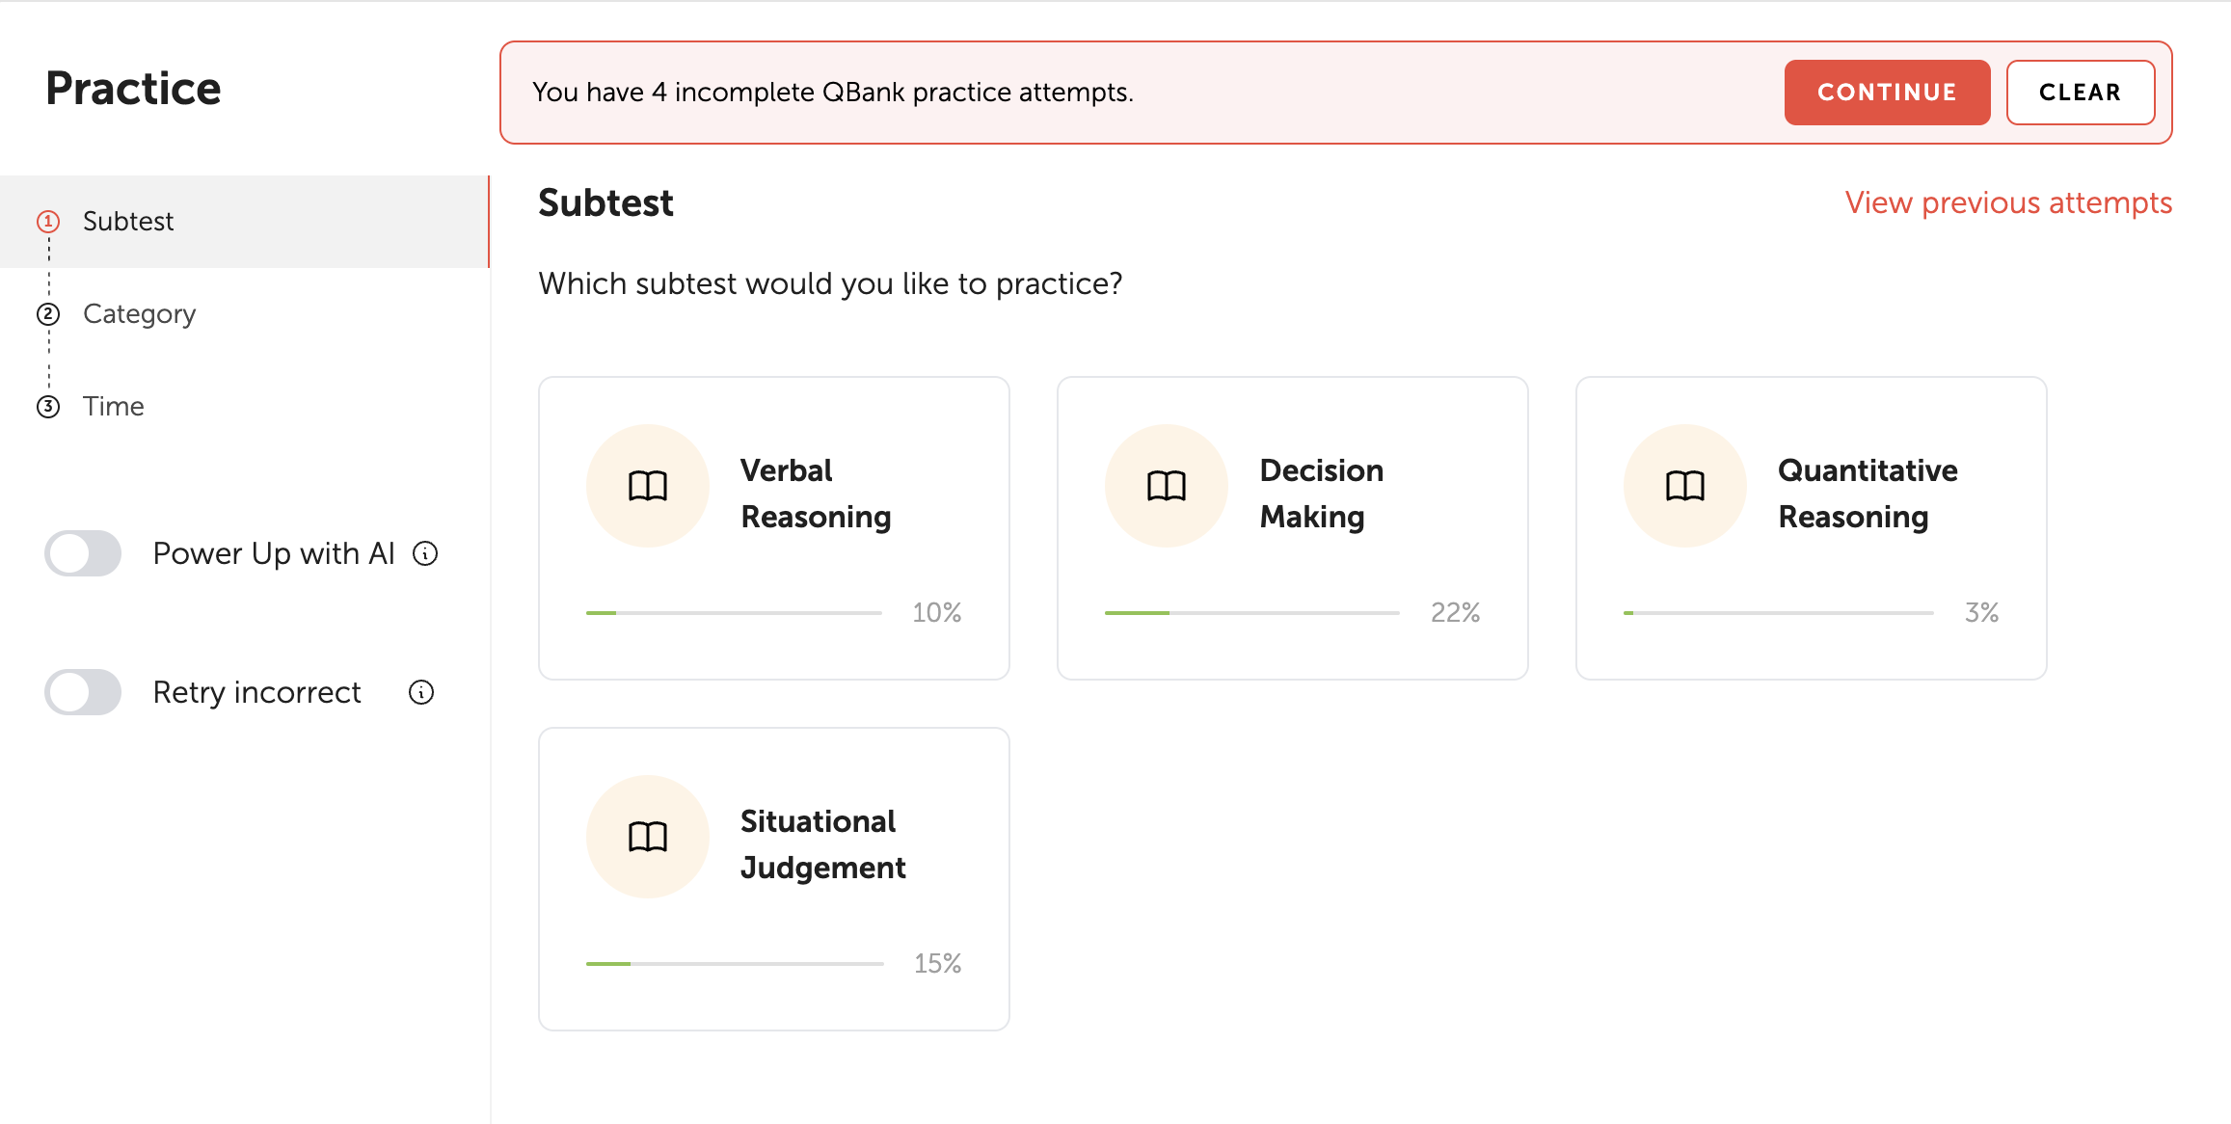The height and width of the screenshot is (1124, 2231).
Task: Clear the incomplete practice attempts
Action: (2081, 93)
